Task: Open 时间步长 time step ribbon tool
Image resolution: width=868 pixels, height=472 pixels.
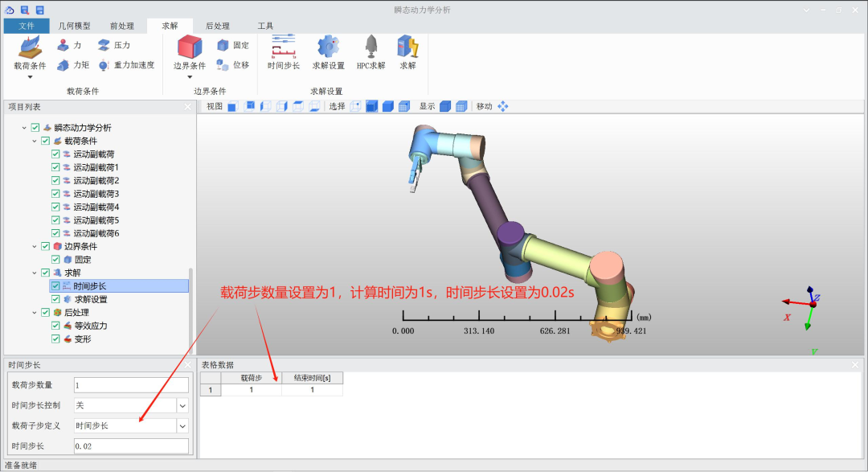Action: click(x=284, y=52)
